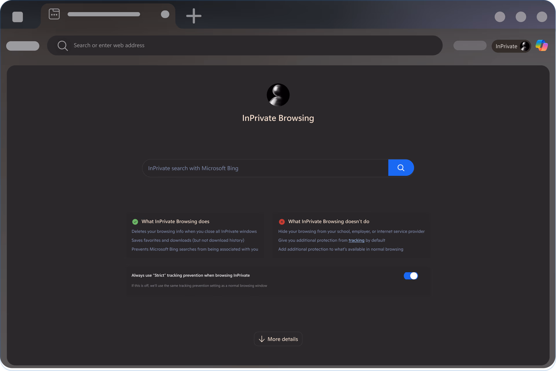
Task: Open the tracking hyperlink
Action: click(356, 240)
